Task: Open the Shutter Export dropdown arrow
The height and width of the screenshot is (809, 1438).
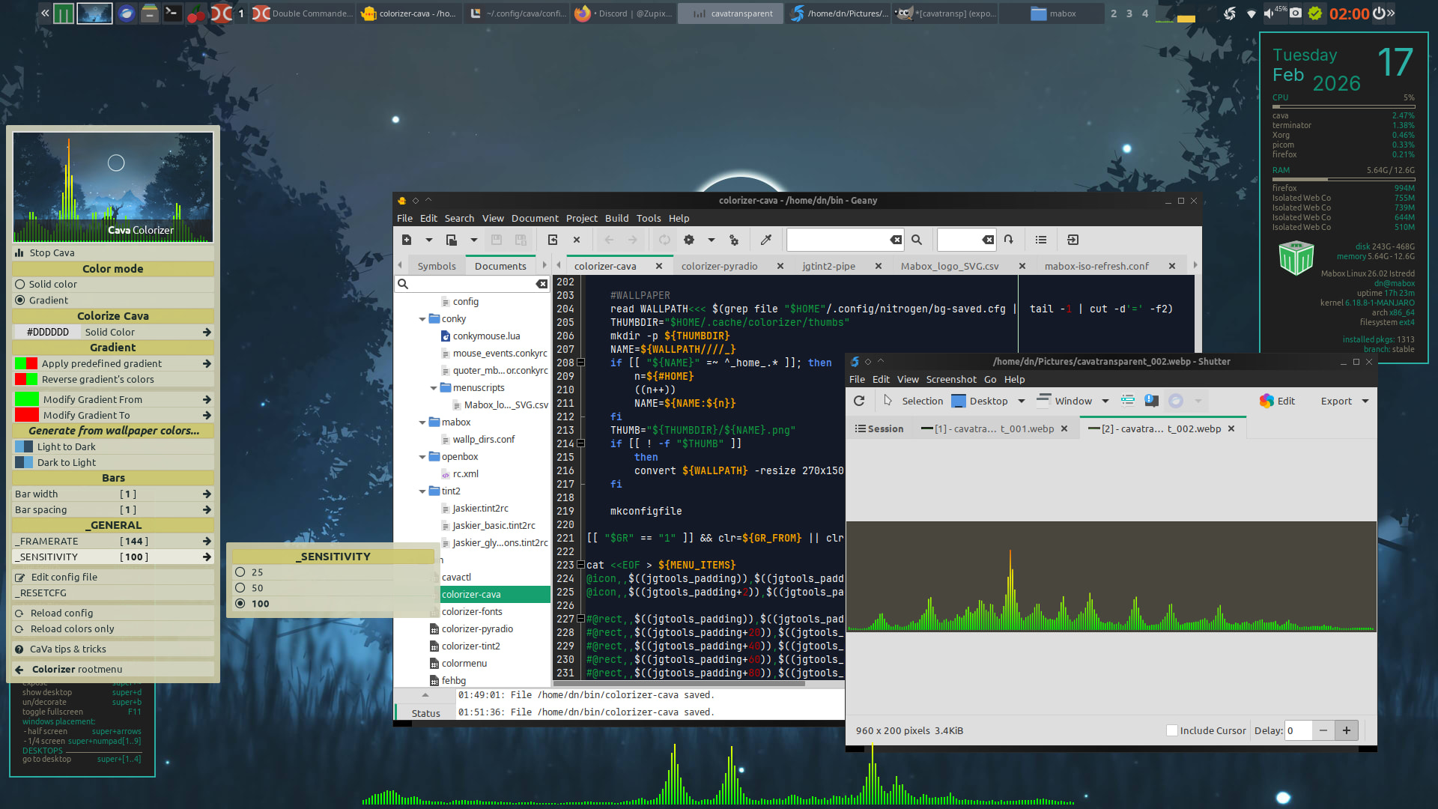Action: (1365, 402)
